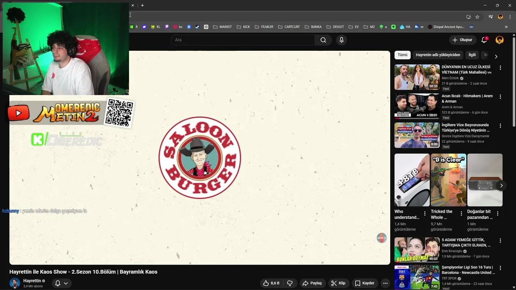Click the page vertical scrollbar
Viewport: 516px width, 290px height.
click(514, 82)
